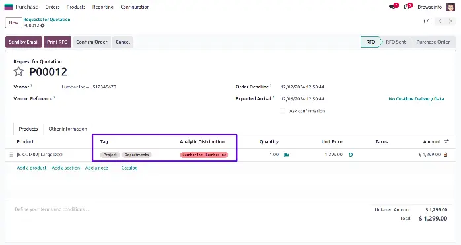
Task: Click the Project tag
Action: 110,155
